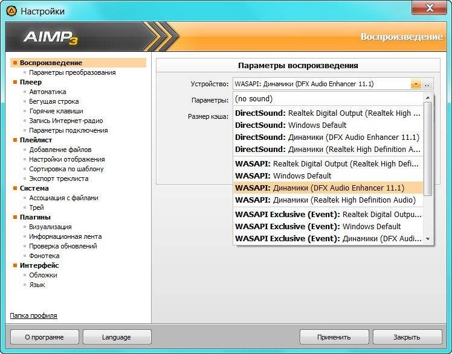
Task: Open Язык settings page
Action: click(37, 285)
